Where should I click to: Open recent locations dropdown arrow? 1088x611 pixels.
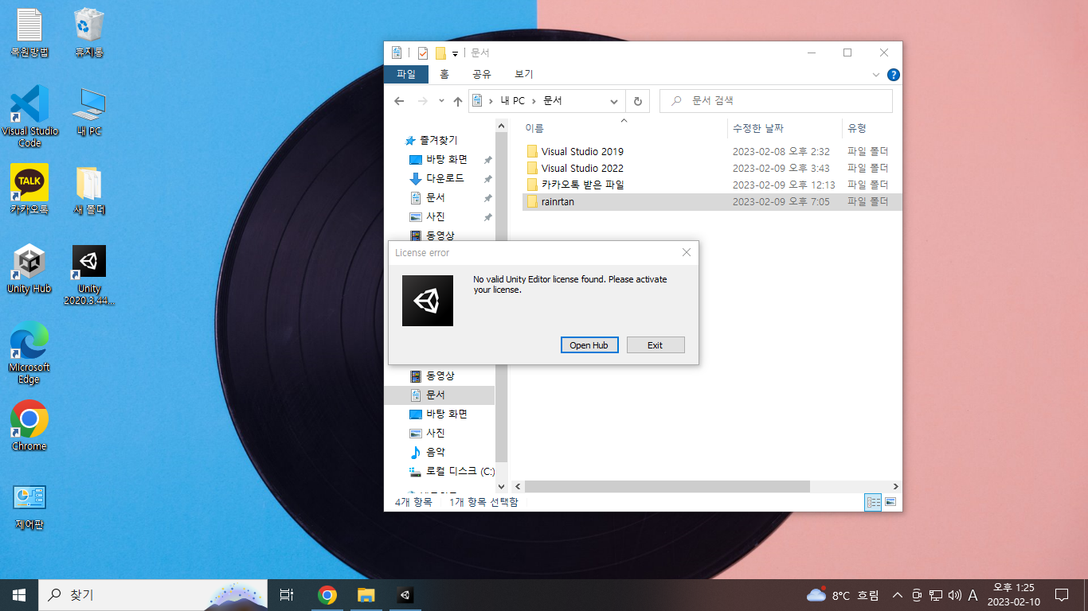click(440, 102)
